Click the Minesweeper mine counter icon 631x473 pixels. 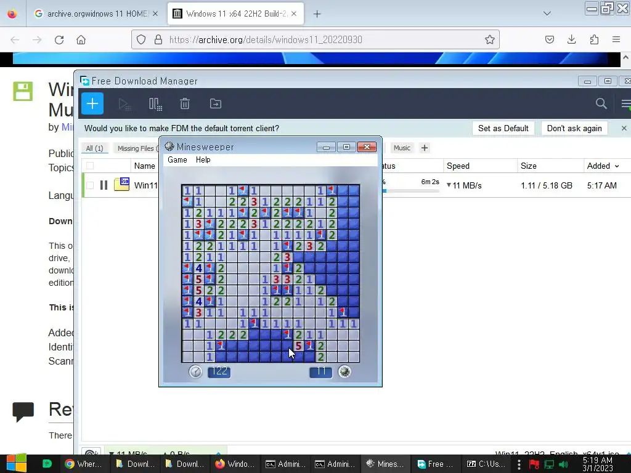coord(344,371)
